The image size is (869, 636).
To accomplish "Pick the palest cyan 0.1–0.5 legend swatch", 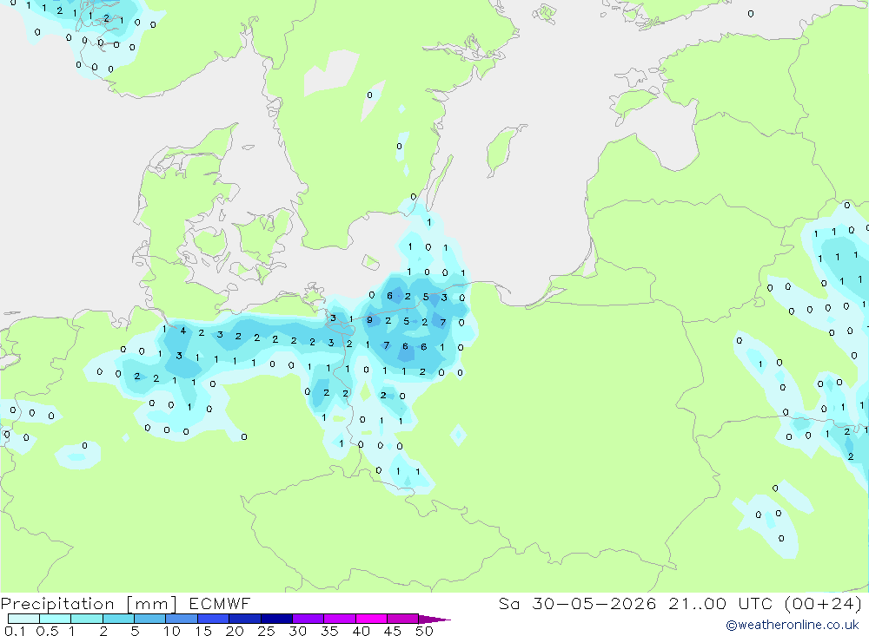I will 23,619.
